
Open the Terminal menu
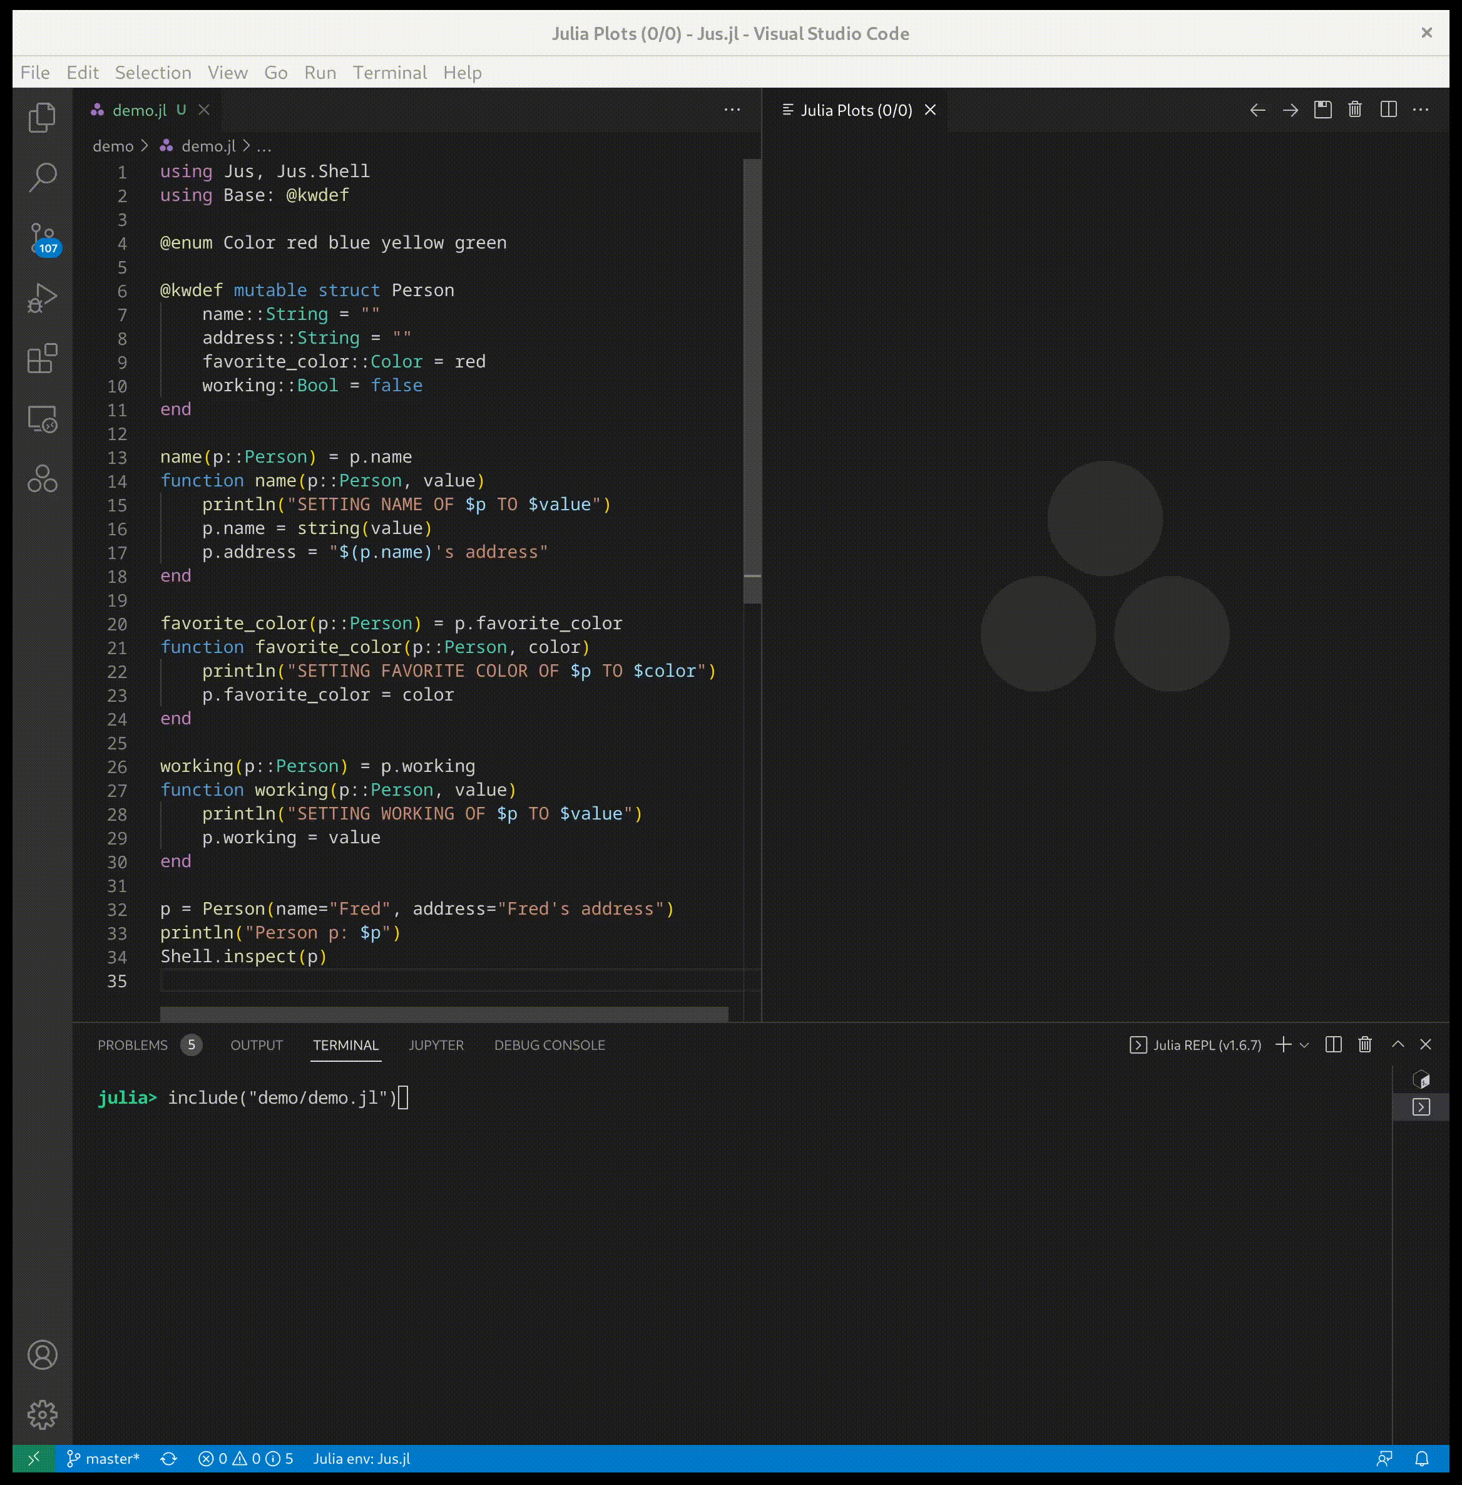[389, 72]
